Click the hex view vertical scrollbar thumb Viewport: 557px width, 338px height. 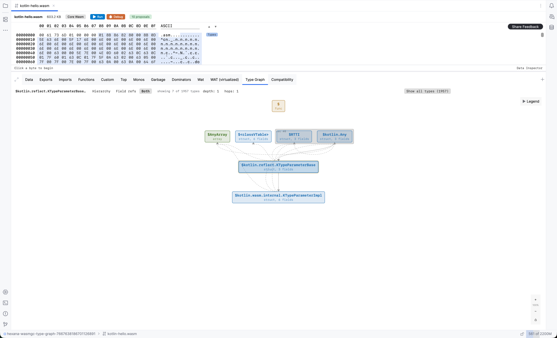[x=542, y=35]
